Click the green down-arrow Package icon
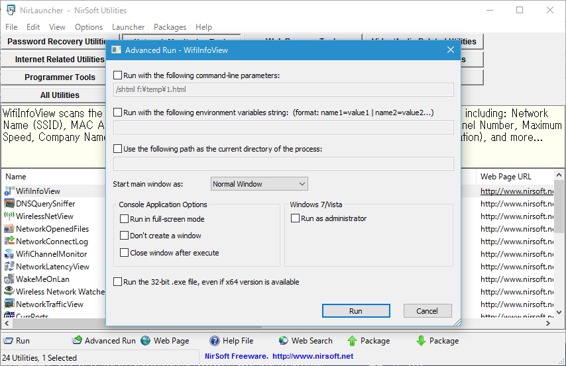Screen dimensions: 566x366 click(422, 341)
